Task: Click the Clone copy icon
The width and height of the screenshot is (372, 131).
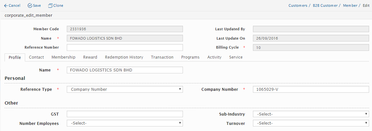Action: tap(50, 5)
